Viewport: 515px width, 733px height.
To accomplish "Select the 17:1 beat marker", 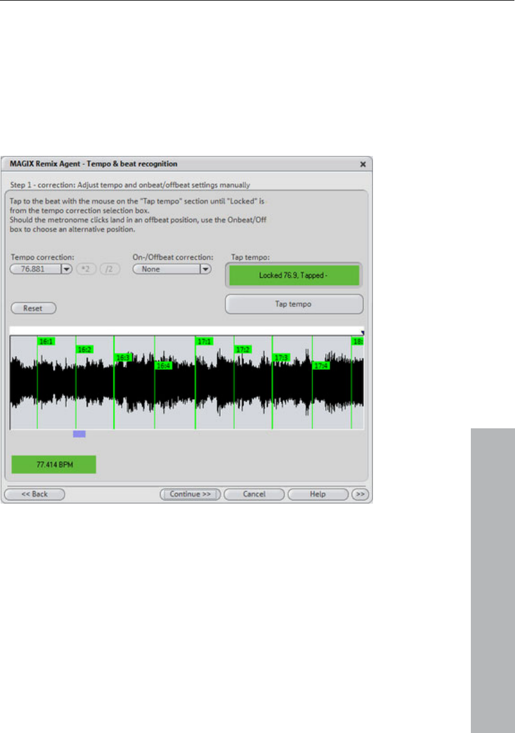I will coord(204,342).
